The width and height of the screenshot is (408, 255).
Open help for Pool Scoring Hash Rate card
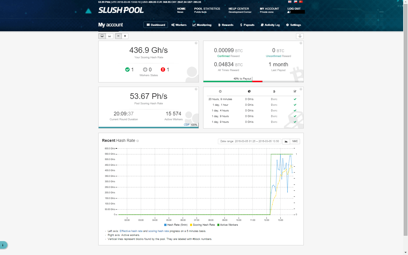196,89
